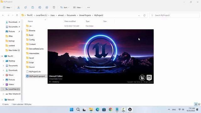Click the volume speaker tray icon

183,110
